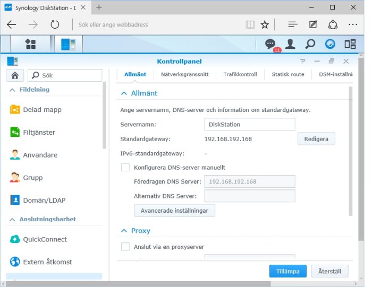Open the notifications chat bubble icon

point(270,44)
